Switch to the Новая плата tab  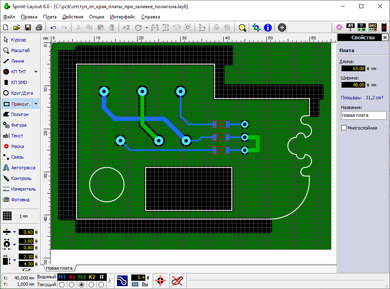(59, 268)
